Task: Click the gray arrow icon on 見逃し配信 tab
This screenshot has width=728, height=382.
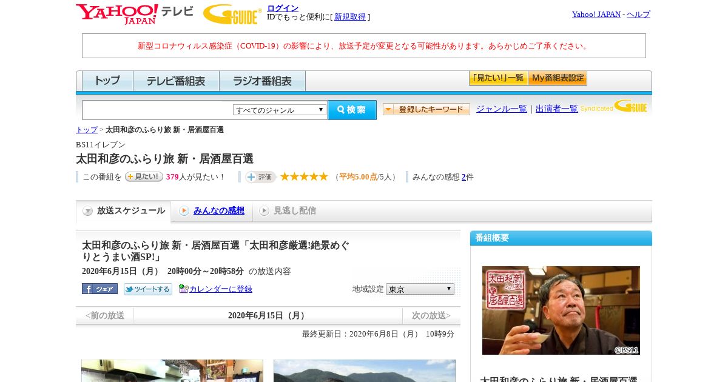Action: click(x=264, y=211)
